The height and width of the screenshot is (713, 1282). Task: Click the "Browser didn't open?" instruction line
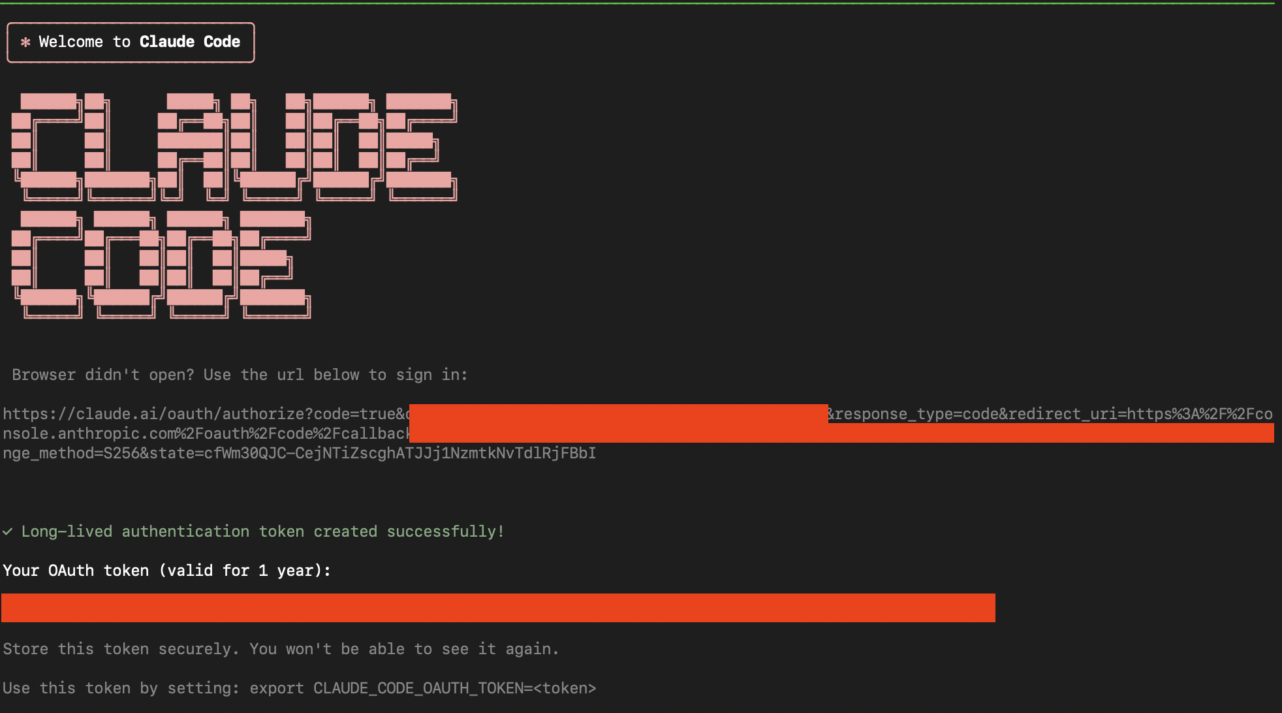(240, 375)
